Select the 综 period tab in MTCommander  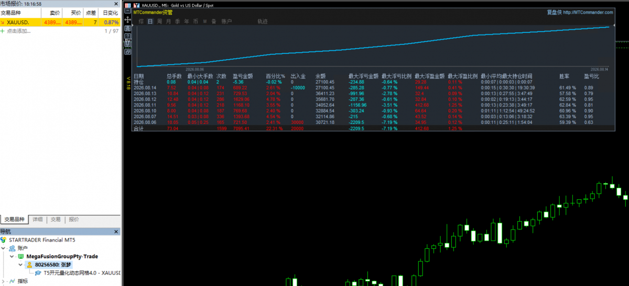click(x=142, y=21)
